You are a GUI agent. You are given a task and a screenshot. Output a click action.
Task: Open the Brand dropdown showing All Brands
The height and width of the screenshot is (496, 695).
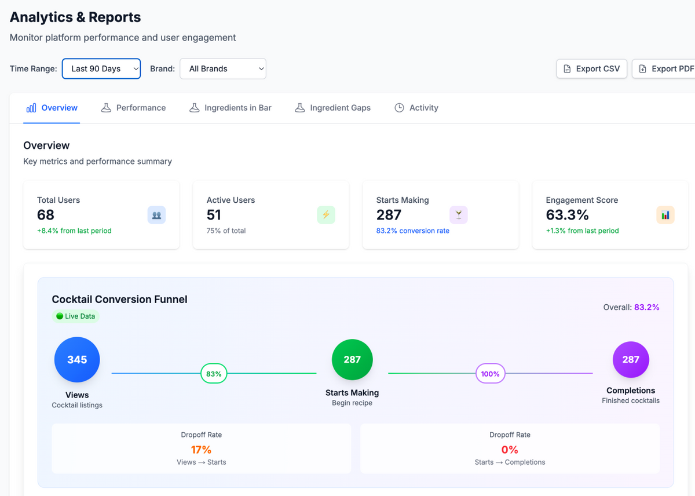coord(223,68)
